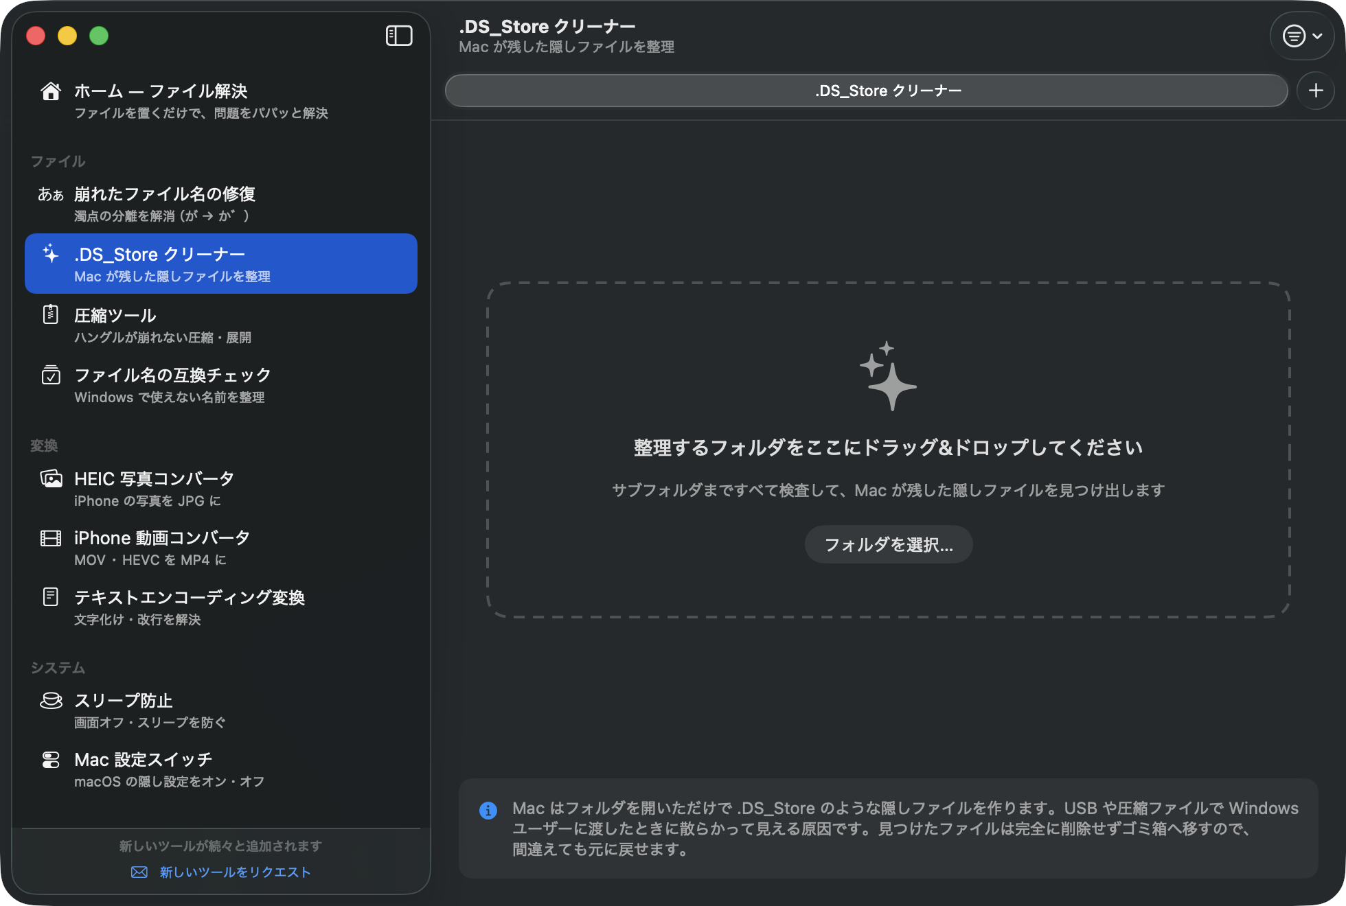
Task: Click the coffee cup icon for スリープ防止
Action: click(x=51, y=701)
